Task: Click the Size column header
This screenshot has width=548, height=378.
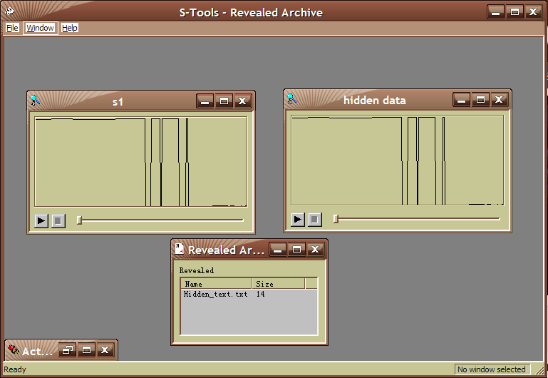Action: click(279, 284)
